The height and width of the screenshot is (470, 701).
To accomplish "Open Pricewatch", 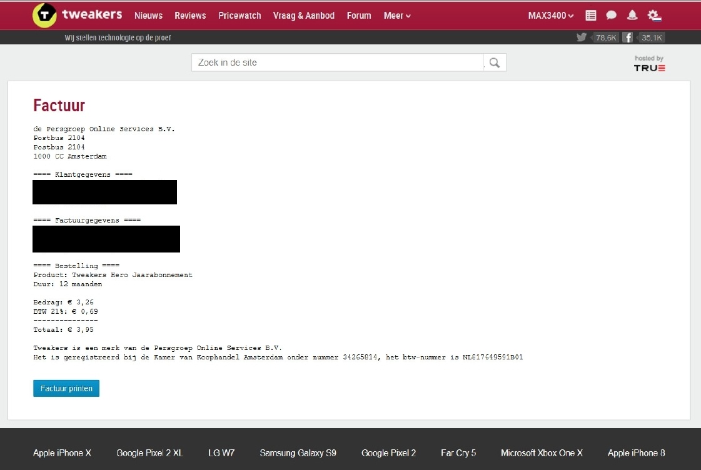I will 240,16.
